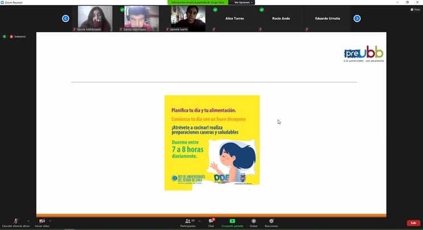Viewport: 423px width, 230px height.
Task: Expand the arrow next to Participantes
Action: pos(199,220)
